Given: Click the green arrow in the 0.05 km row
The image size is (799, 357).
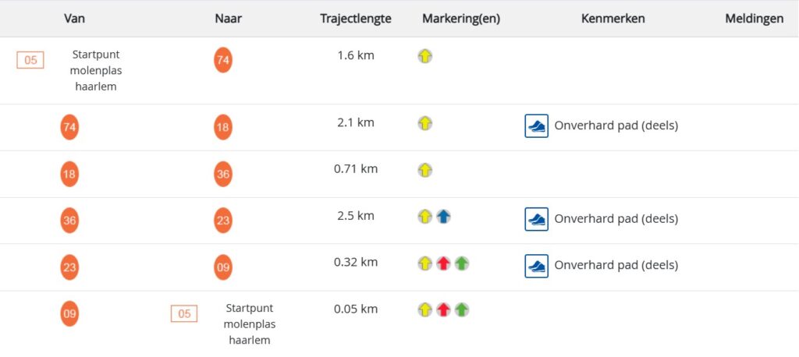Looking at the screenshot, I should tap(462, 309).
